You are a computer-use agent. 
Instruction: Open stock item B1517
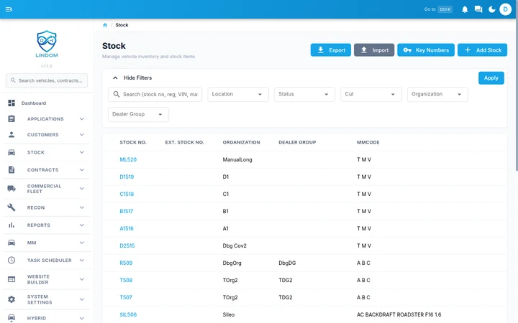126,211
